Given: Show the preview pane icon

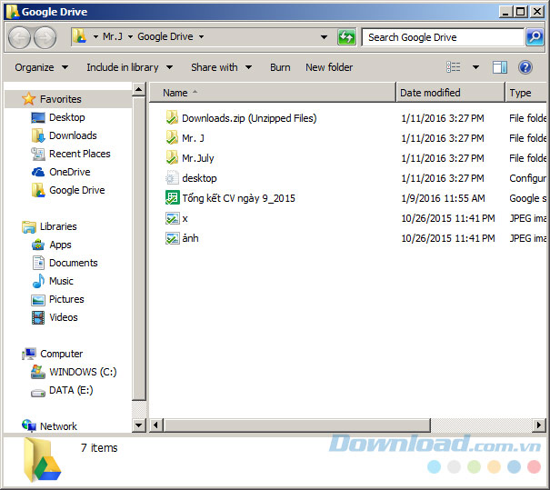Looking at the screenshot, I should click(499, 67).
